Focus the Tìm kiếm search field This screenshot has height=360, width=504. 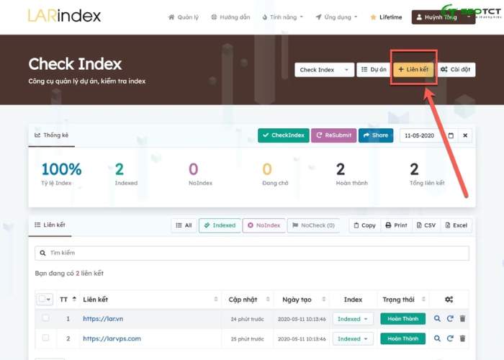pos(252,253)
